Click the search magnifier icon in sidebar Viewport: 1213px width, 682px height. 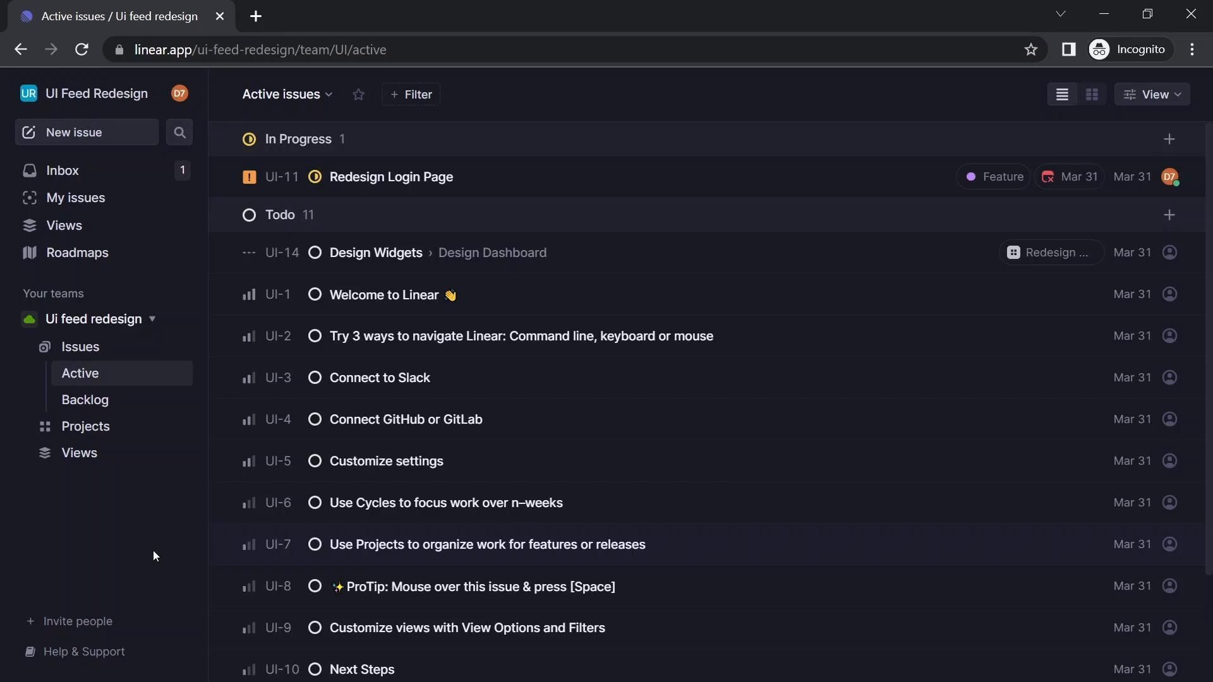[179, 133]
